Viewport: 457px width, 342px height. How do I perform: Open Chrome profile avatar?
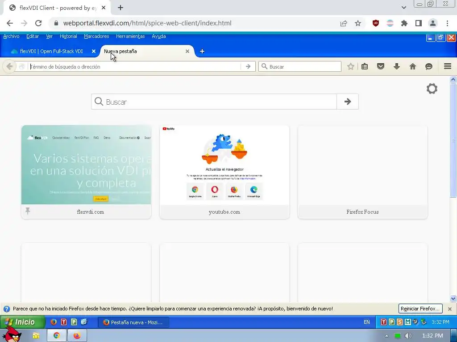[433, 23]
